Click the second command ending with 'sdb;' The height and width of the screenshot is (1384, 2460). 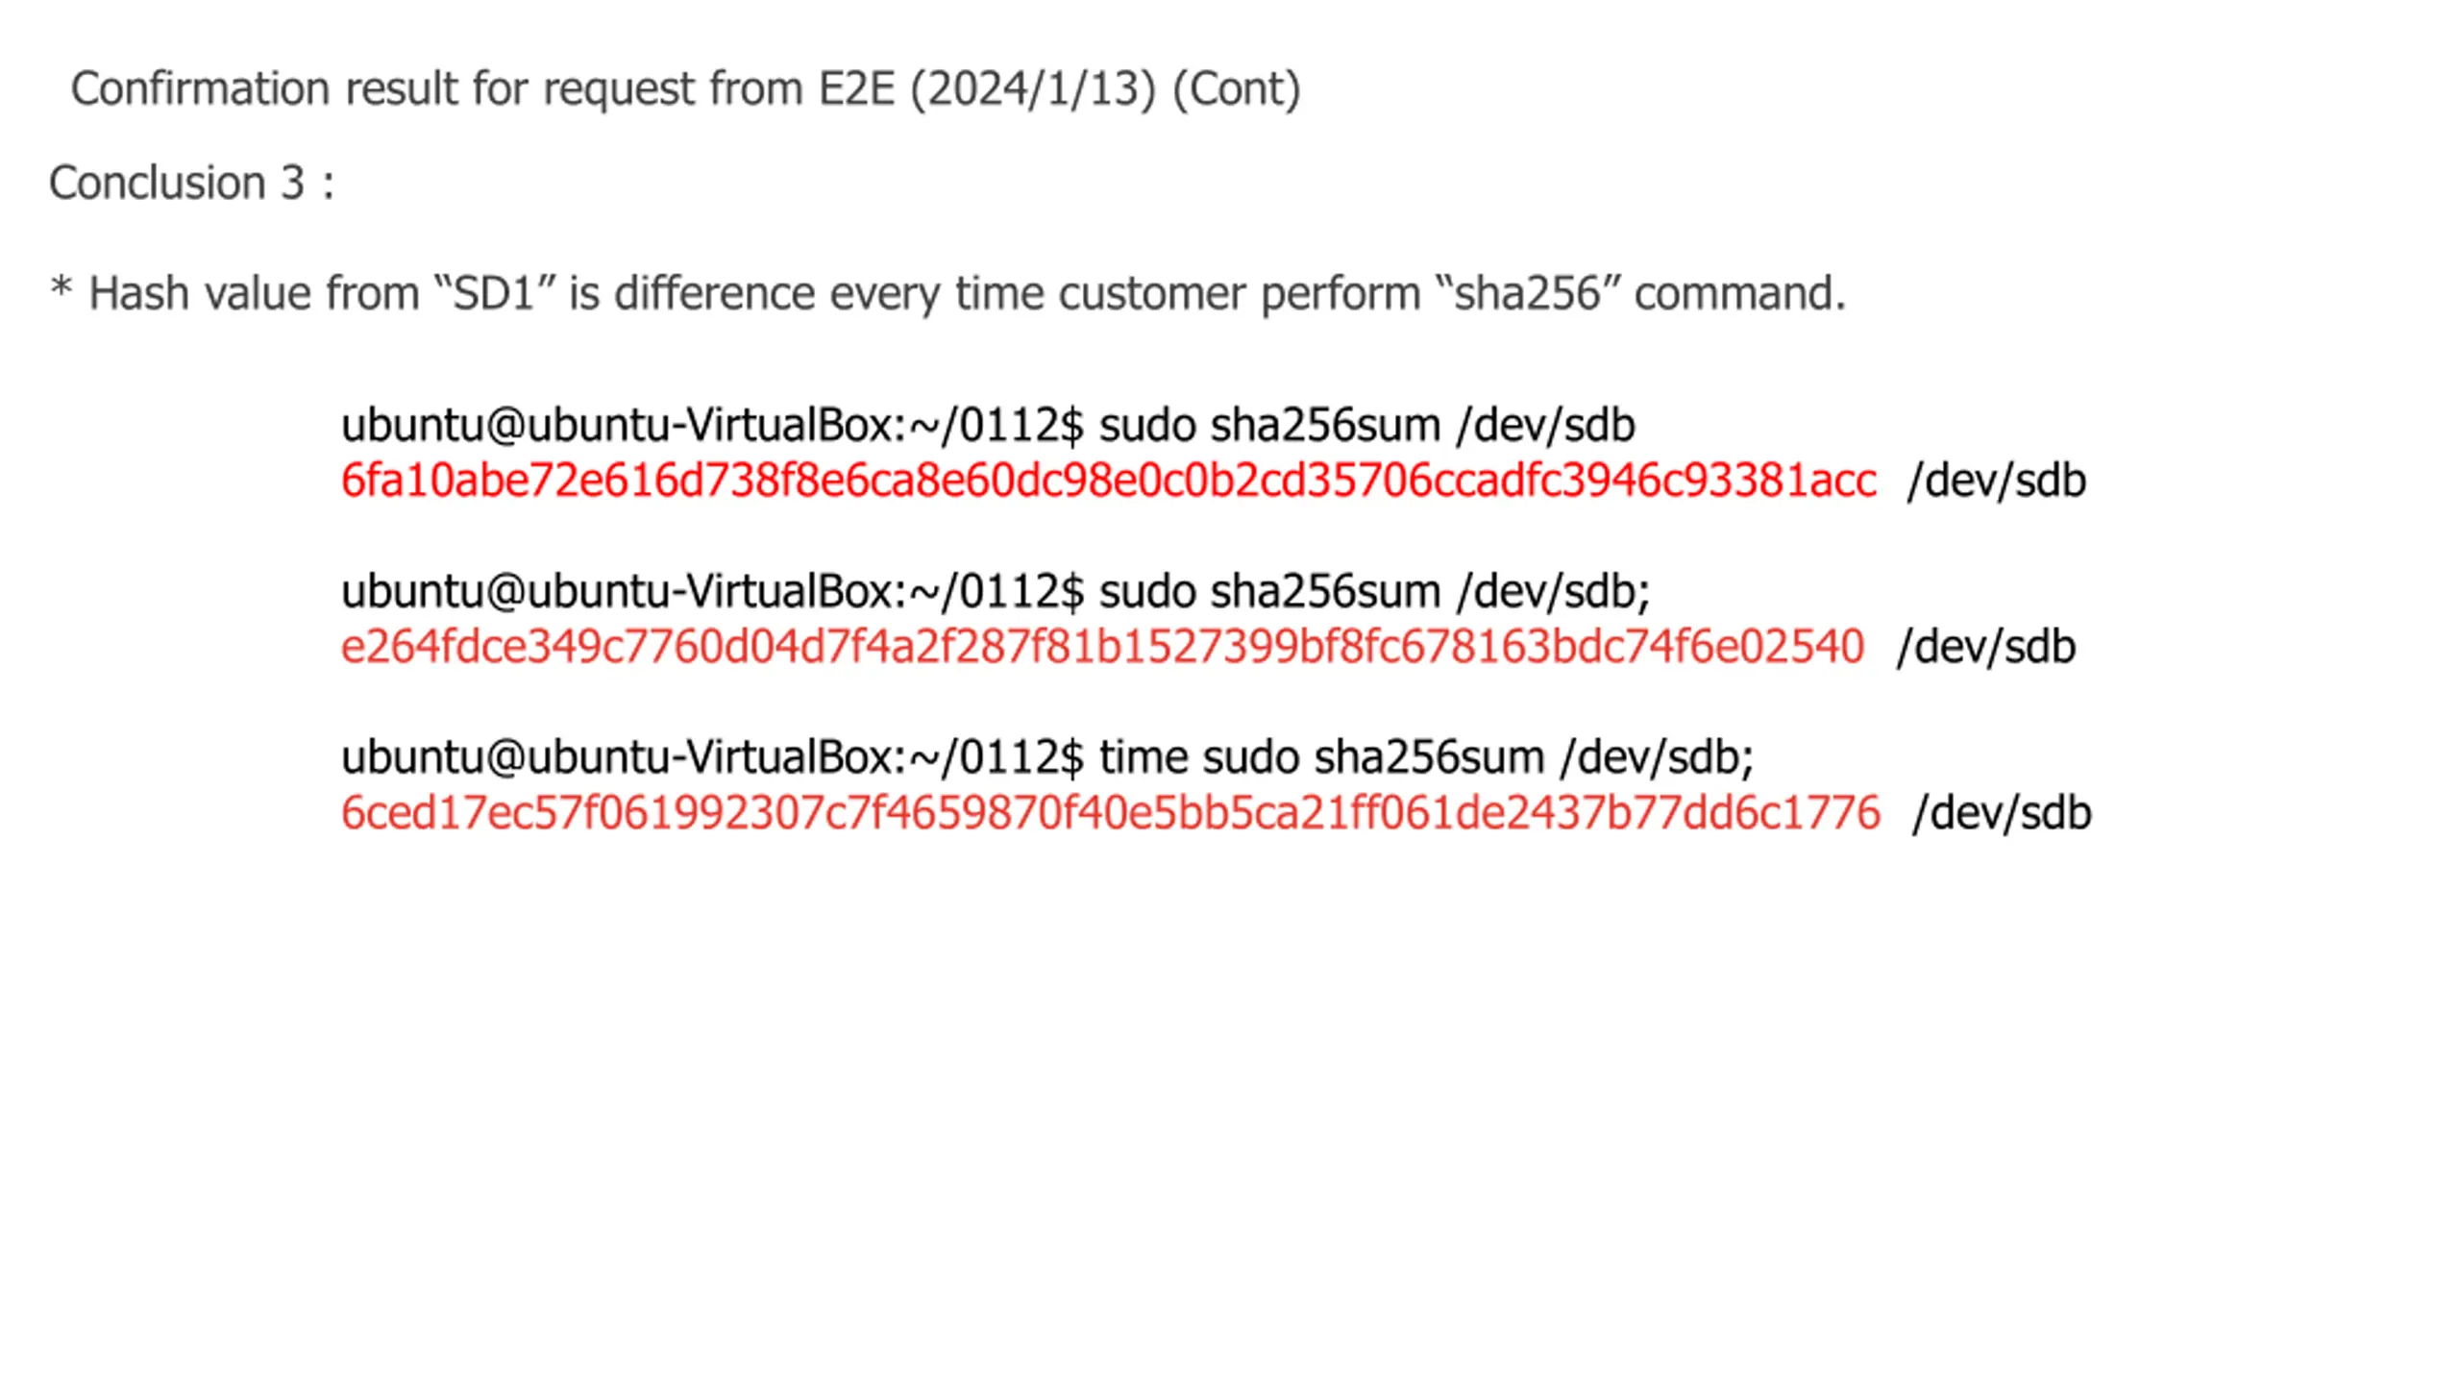996,591
